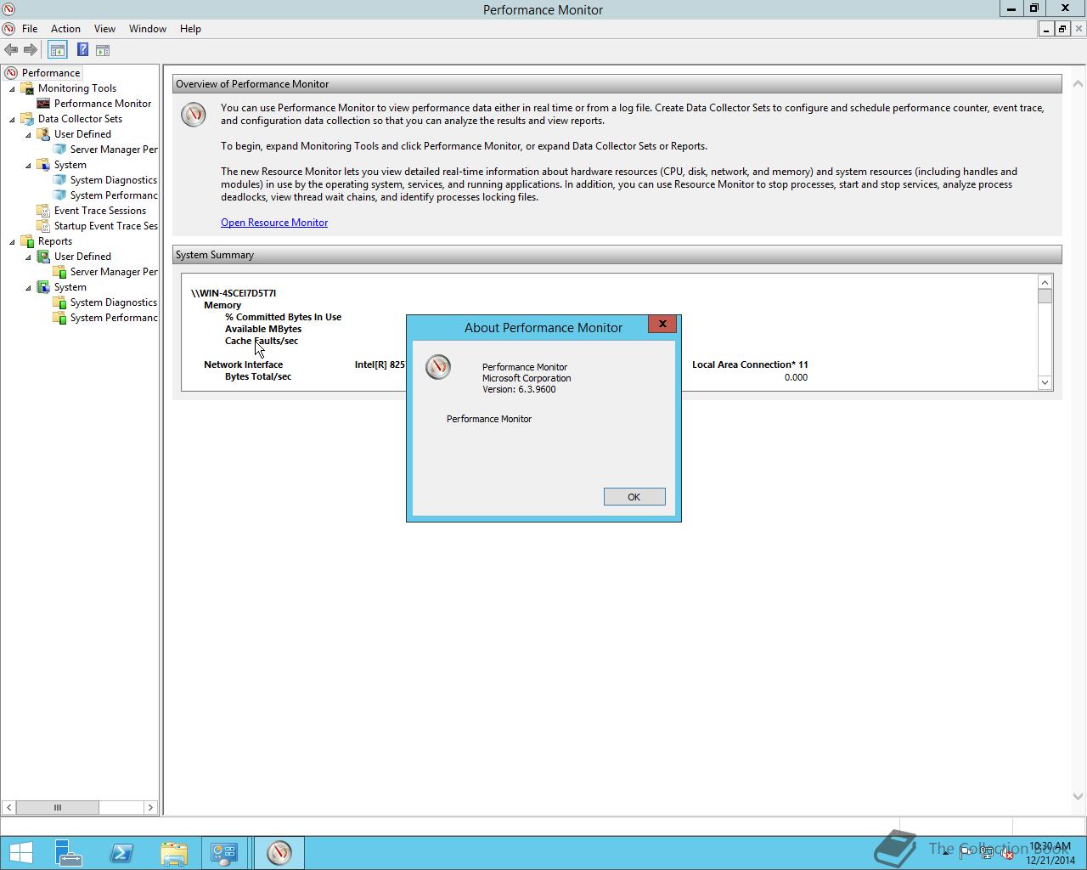Open Server Manager from taskbar
The width and height of the screenshot is (1087, 870).
click(x=68, y=852)
